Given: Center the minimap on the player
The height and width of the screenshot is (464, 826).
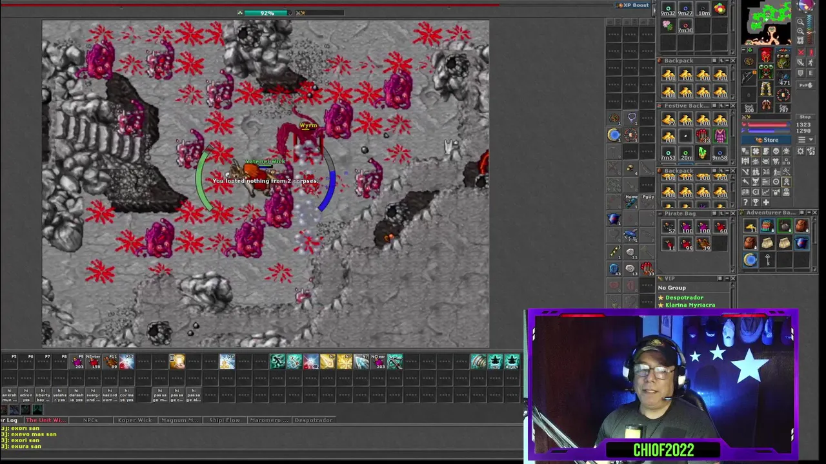Looking at the screenshot, I should coord(800,40).
